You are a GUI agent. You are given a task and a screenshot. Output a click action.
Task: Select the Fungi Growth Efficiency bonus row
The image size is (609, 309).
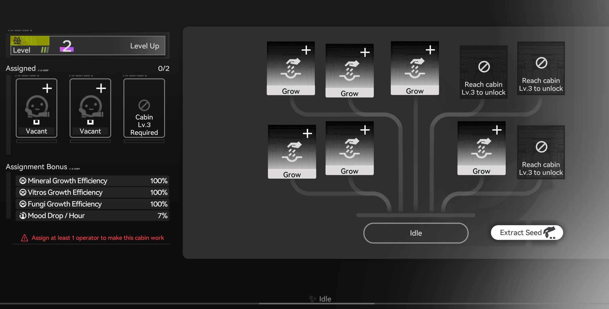92,204
